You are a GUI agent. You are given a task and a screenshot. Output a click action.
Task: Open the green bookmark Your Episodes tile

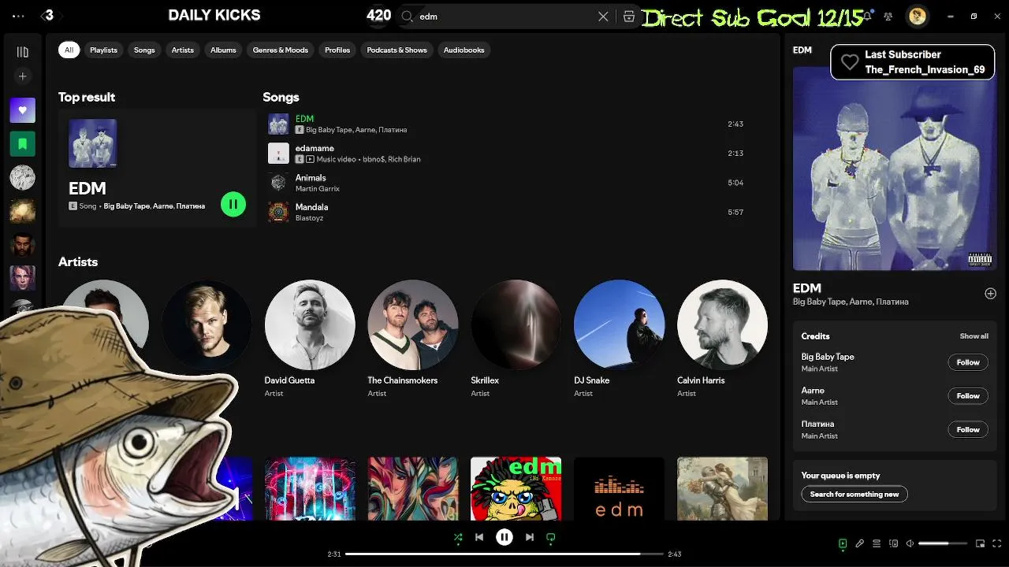[x=22, y=144]
